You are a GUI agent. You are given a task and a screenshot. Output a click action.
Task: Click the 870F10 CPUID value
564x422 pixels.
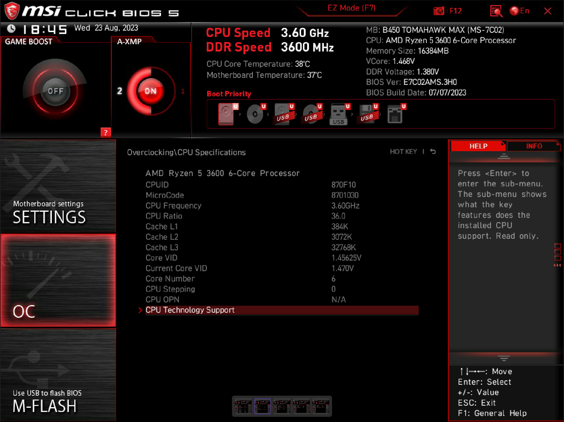pos(344,185)
